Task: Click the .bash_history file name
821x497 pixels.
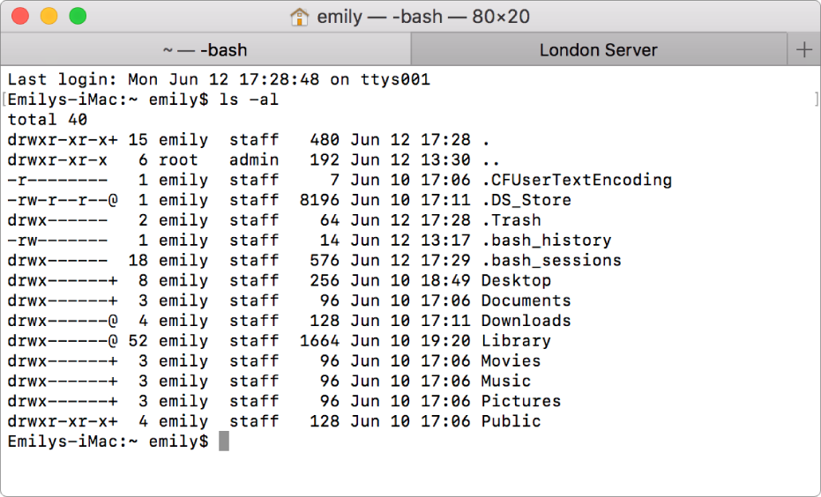Action: point(545,241)
